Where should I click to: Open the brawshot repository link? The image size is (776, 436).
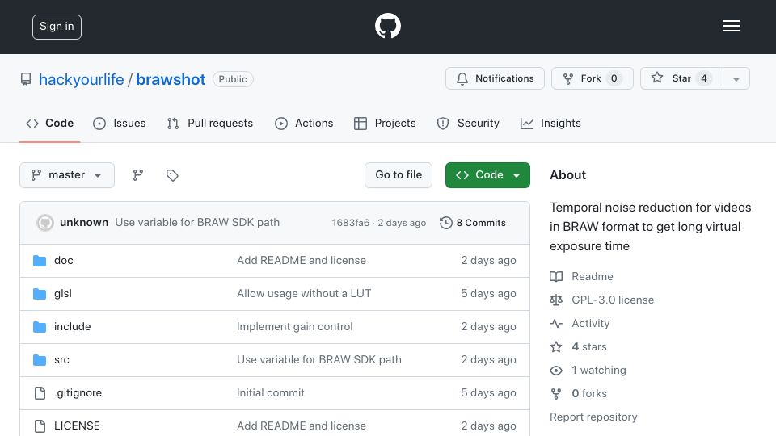pos(171,80)
